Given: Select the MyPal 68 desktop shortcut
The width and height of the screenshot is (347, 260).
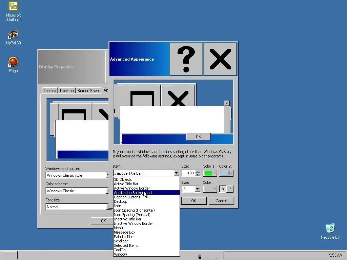Looking at the screenshot, I should [x=13, y=37].
